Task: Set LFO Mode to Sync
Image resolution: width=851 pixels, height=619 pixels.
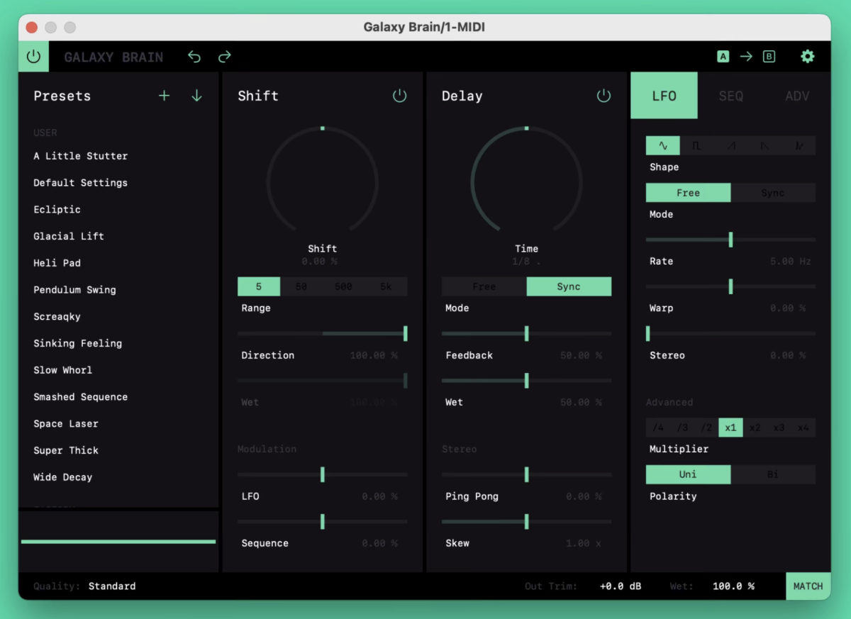Action: [773, 193]
